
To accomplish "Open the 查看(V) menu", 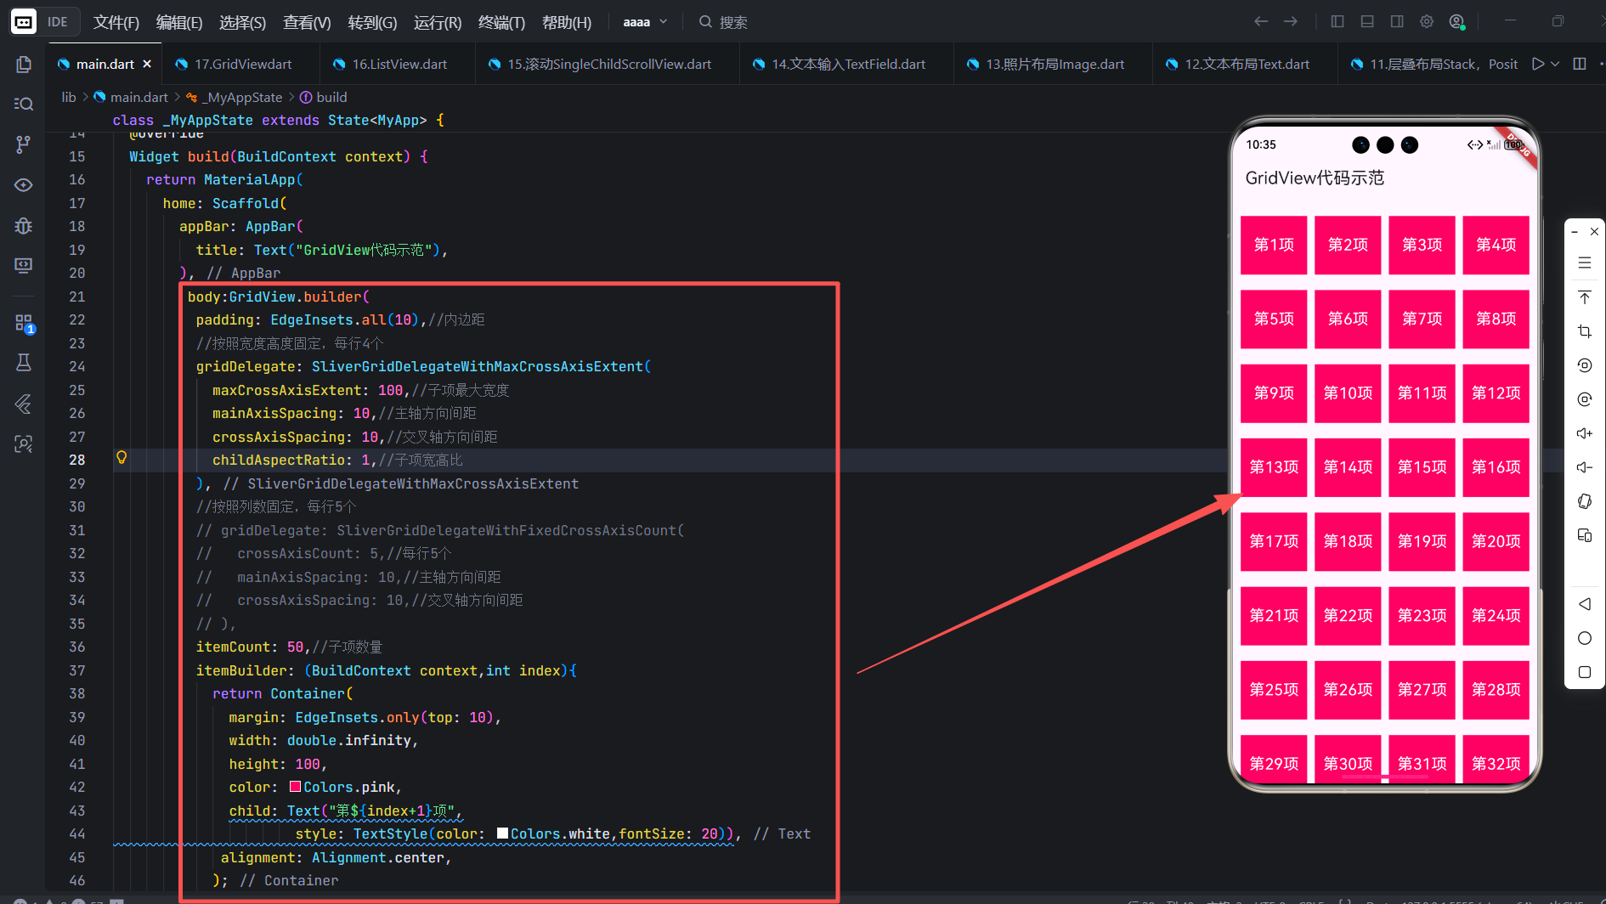I will pyautogui.click(x=307, y=22).
